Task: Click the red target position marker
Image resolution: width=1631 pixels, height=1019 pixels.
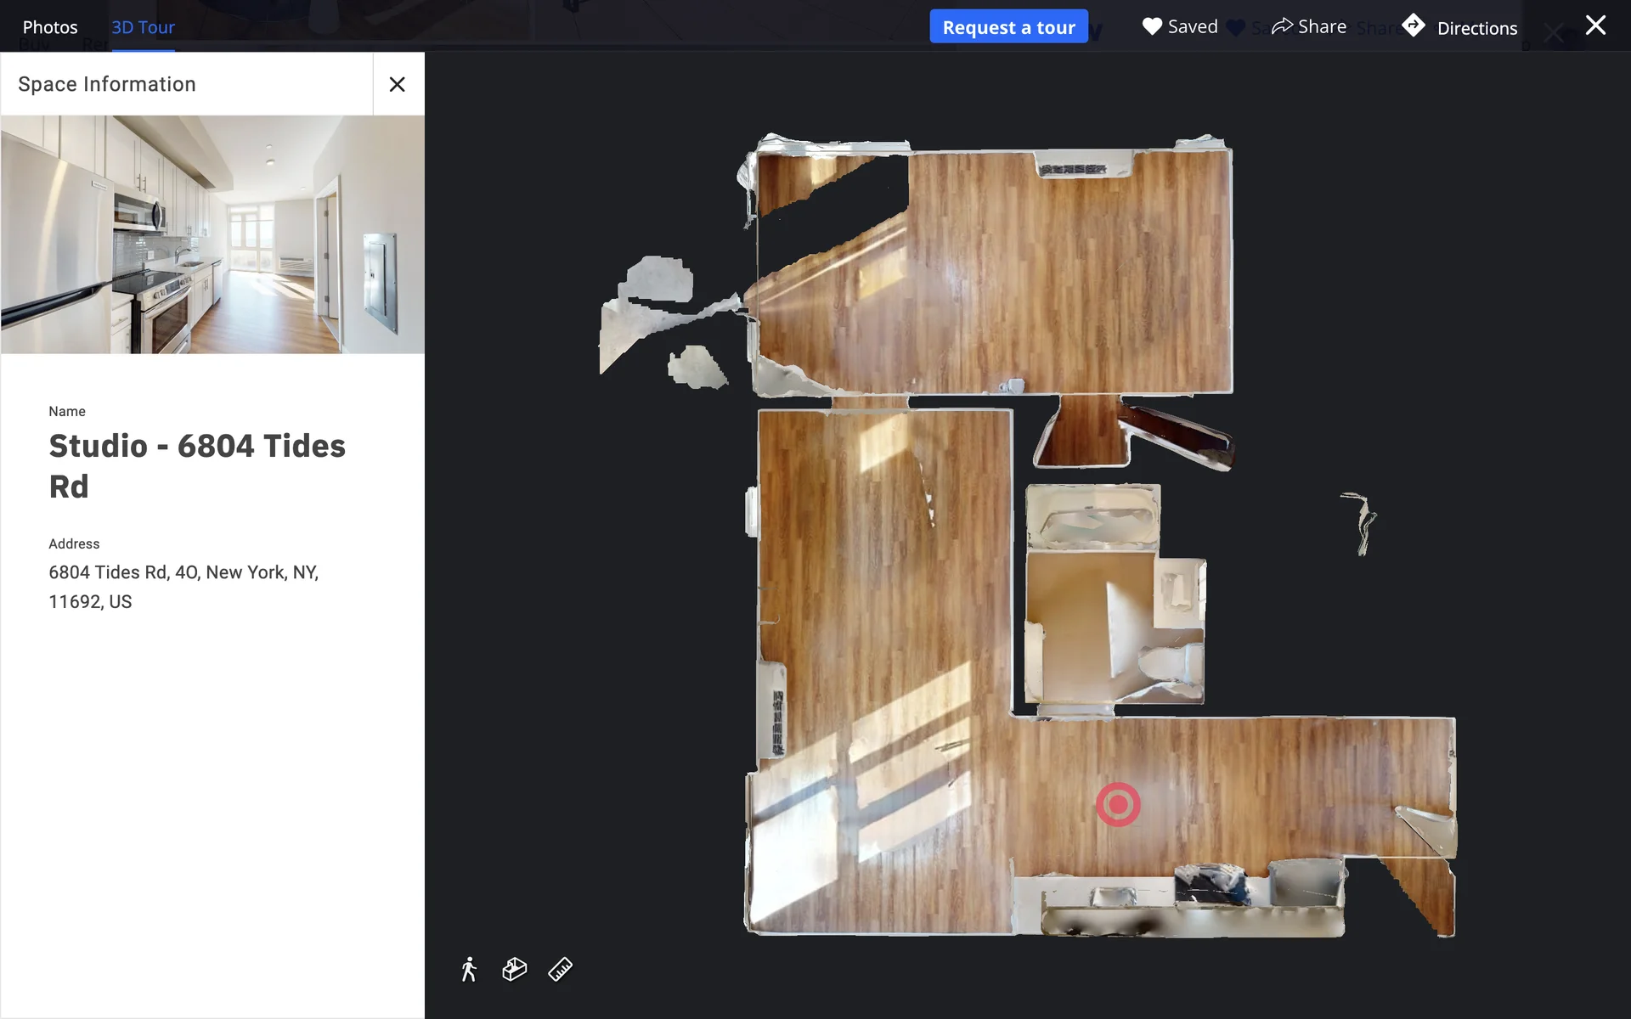Action: point(1118,804)
